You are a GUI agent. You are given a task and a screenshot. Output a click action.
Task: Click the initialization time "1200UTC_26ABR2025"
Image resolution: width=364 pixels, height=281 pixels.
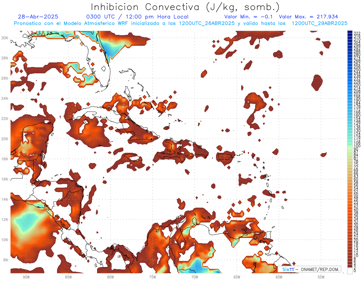pos(207,23)
